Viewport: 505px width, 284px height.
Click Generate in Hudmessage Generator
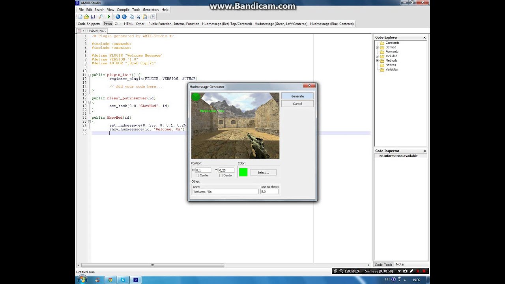297,96
